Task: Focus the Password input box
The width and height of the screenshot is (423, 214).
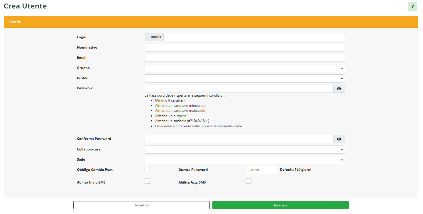Action: 239,89
